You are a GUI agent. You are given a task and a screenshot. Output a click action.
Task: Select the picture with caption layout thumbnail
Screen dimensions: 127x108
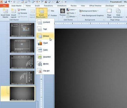tap(22, 46)
